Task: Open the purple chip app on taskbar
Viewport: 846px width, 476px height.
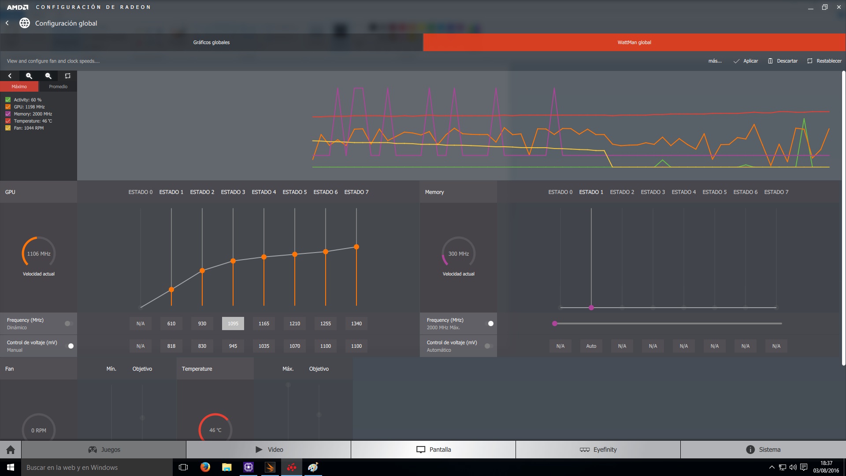Action: [x=249, y=467]
